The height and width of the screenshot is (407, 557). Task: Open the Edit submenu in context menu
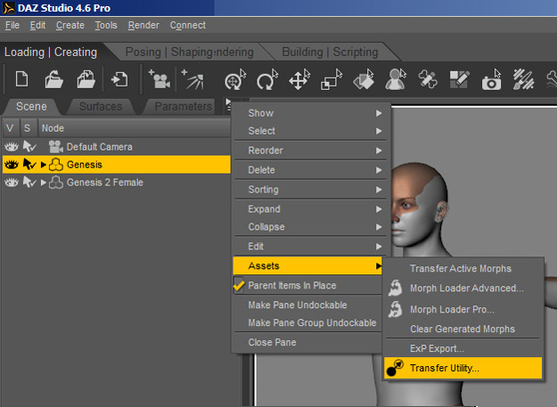coord(311,247)
